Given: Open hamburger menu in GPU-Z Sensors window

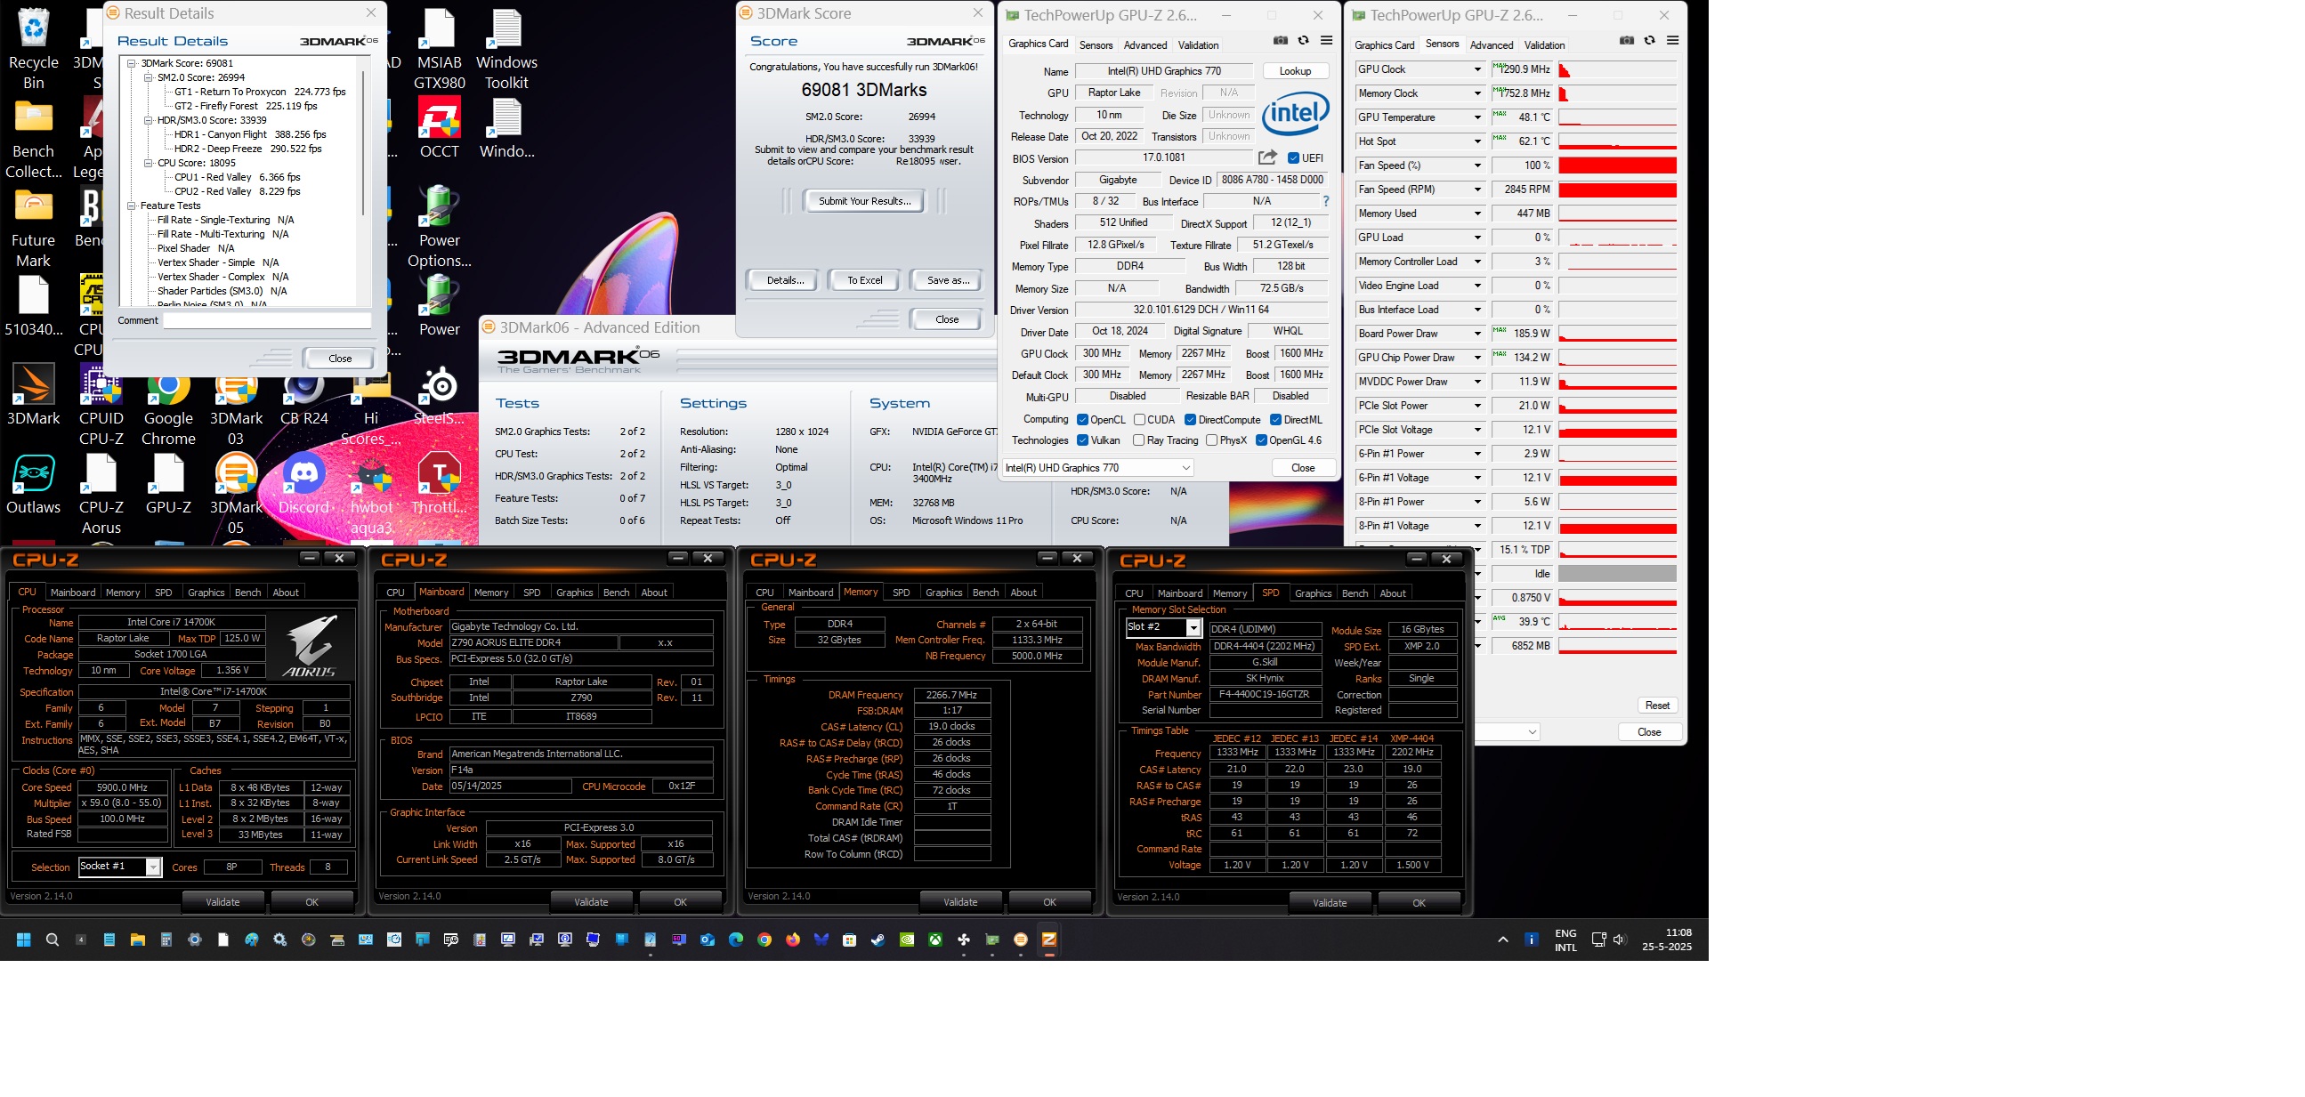Looking at the screenshot, I should click(x=1673, y=40).
